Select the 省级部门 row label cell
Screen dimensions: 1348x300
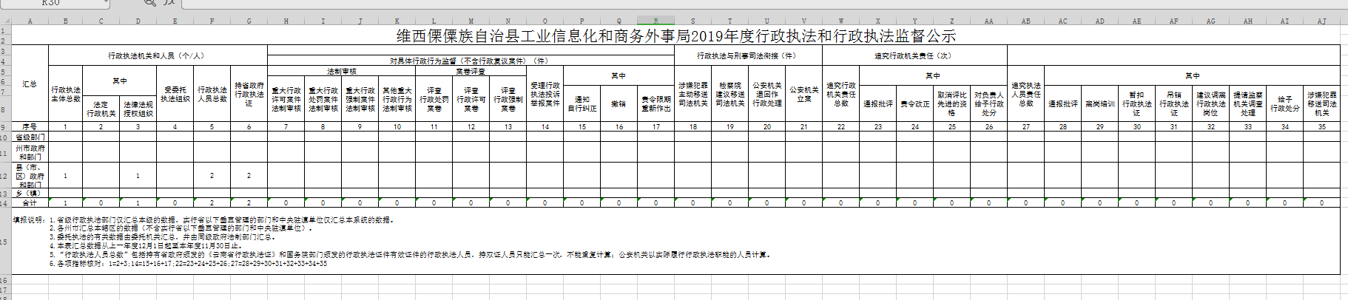(30, 137)
